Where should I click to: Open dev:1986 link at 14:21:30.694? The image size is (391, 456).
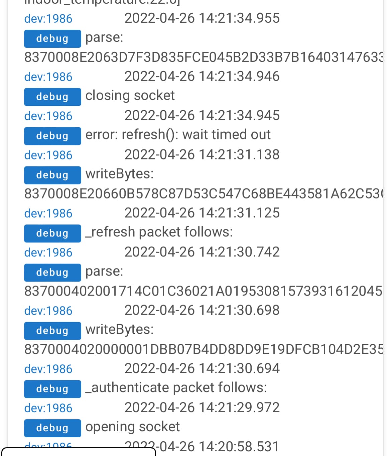[x=48, y=369]
